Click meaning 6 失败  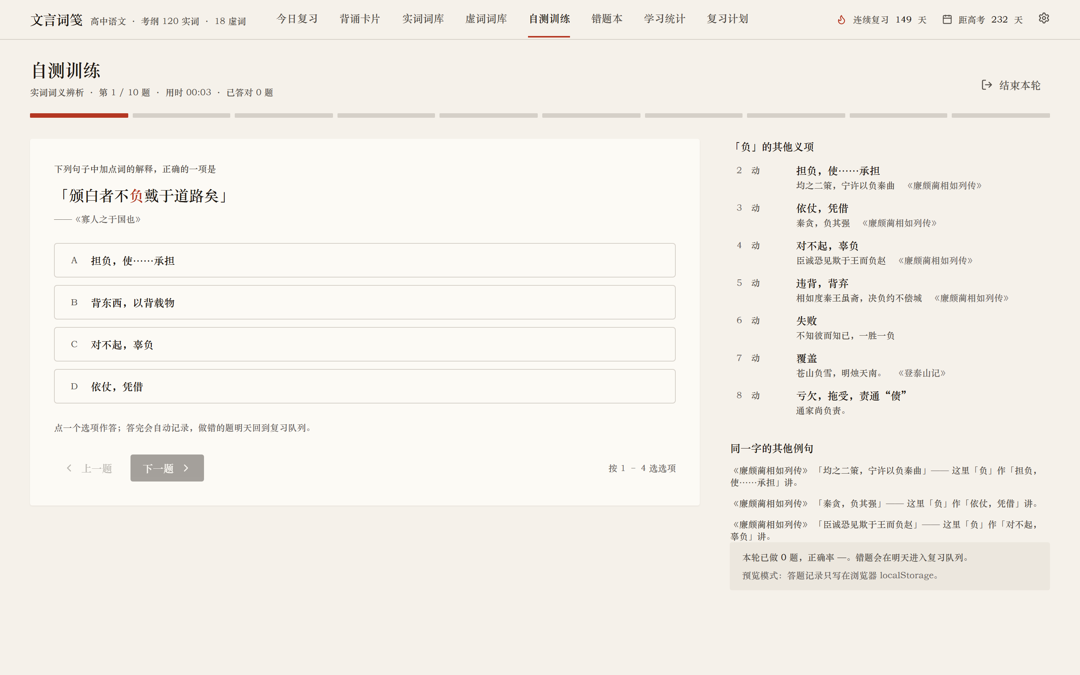pyautogui.click(x=806, y=321)
